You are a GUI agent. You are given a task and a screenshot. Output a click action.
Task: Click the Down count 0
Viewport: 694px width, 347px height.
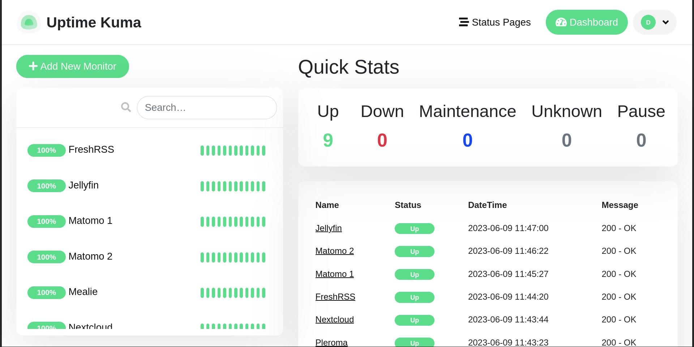point(382,140)
